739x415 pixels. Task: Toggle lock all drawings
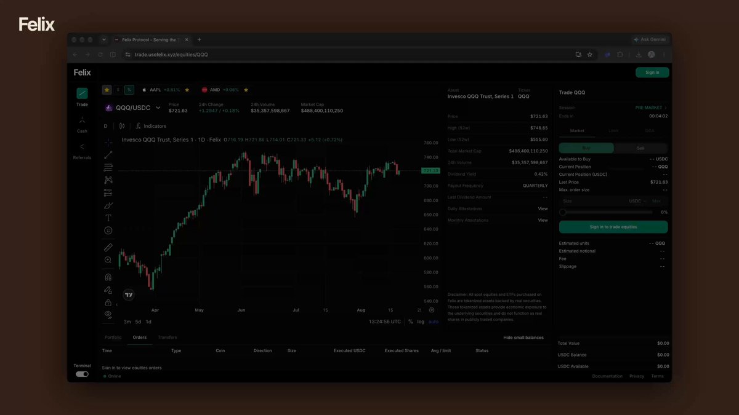click(108, 302)
